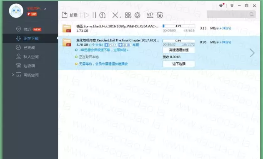Expand the 离线空间 tree arrow
Viewport: 263px width, 159px height.
click(13, 75)
